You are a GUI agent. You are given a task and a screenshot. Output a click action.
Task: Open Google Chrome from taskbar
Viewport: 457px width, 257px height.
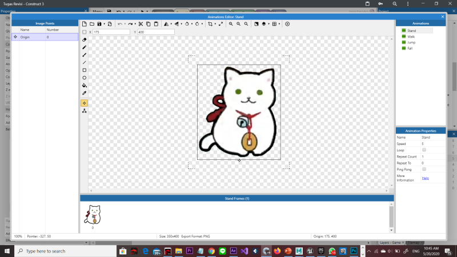211,251
